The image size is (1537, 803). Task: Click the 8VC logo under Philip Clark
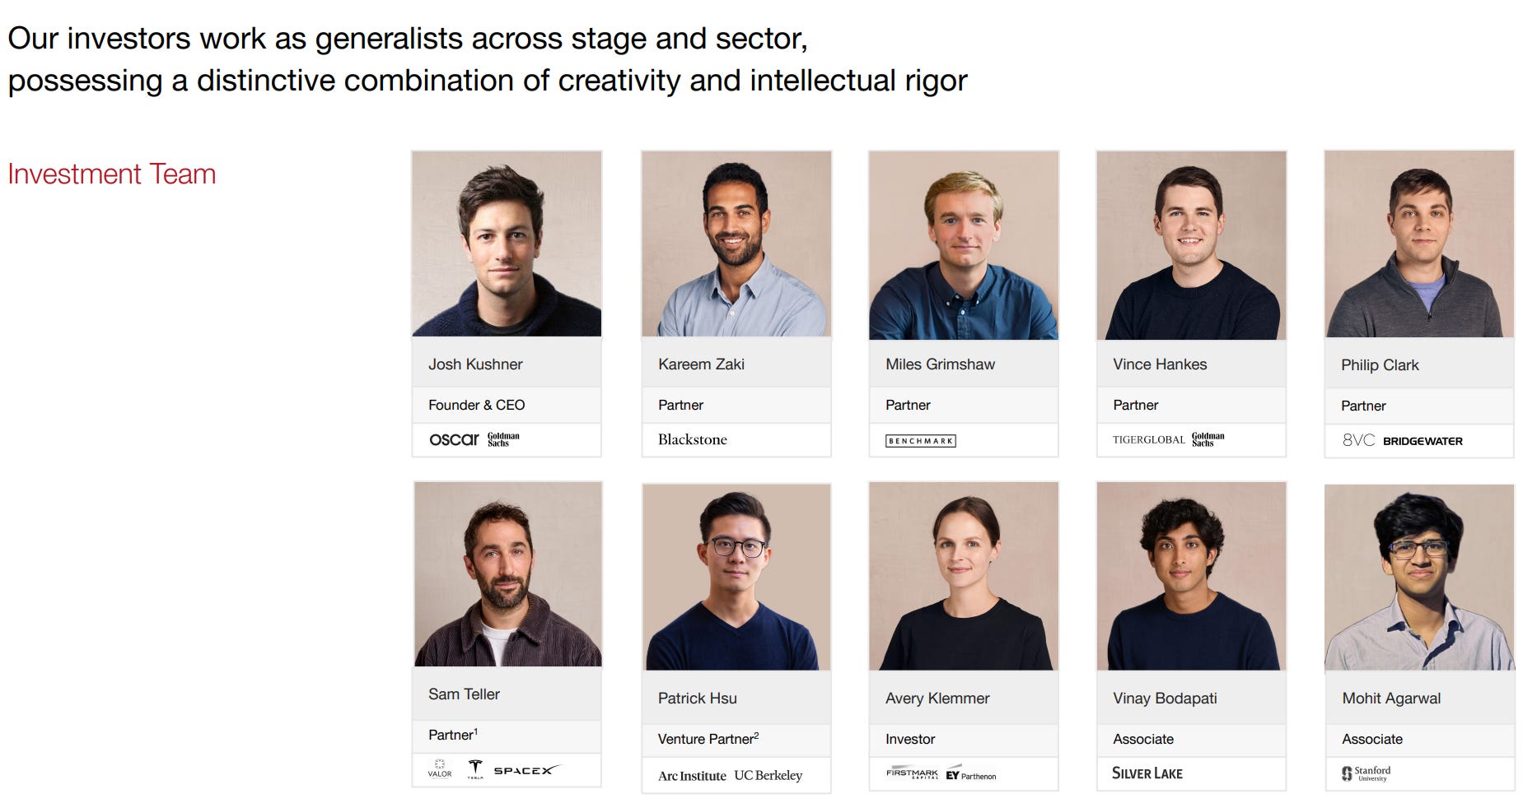(1358, 440)
